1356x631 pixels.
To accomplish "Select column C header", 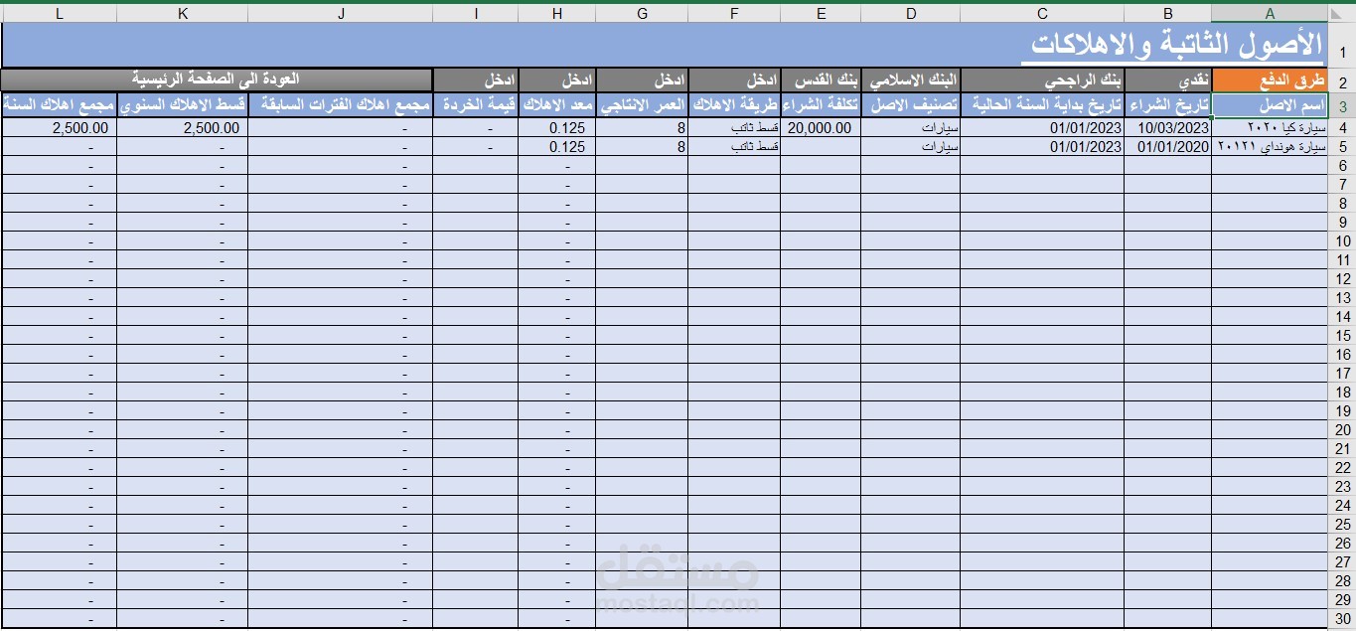I will 1042,13.
